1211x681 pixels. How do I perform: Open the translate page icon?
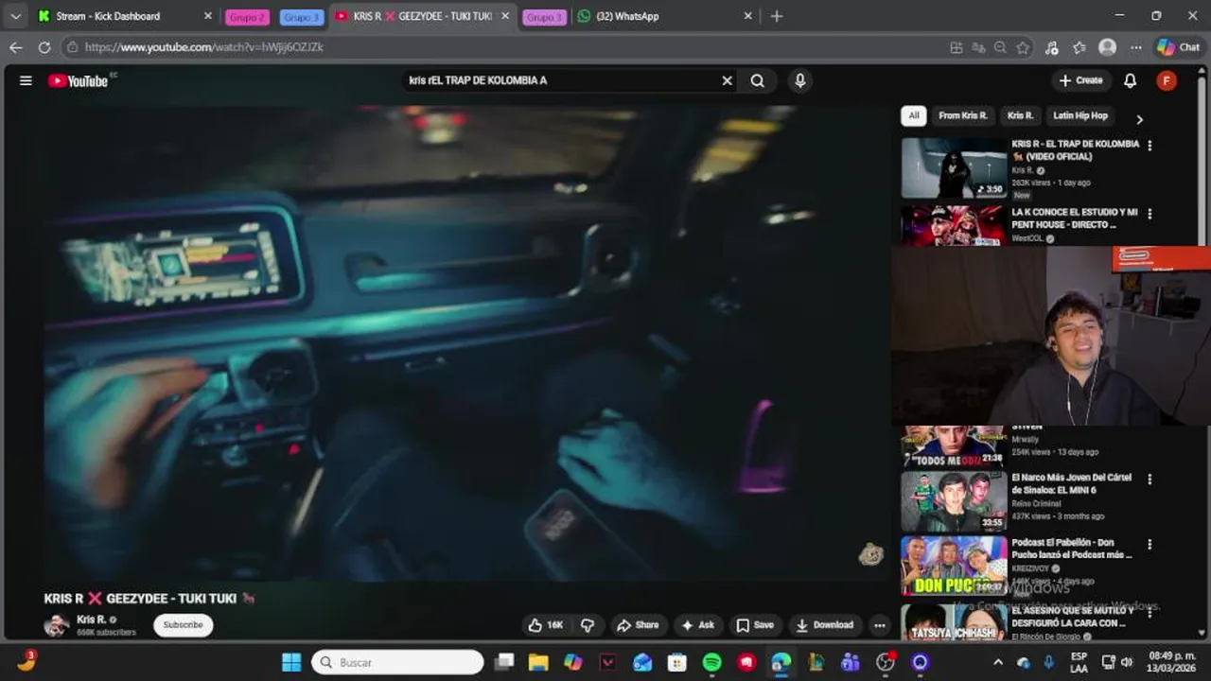point(978,47)
